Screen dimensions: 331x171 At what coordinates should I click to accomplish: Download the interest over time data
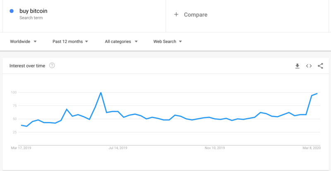pyautogui.click(x=297, y=66)
